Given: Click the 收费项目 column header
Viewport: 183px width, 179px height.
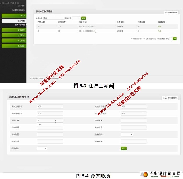Looking at the screenshot, I should (121, 22).
